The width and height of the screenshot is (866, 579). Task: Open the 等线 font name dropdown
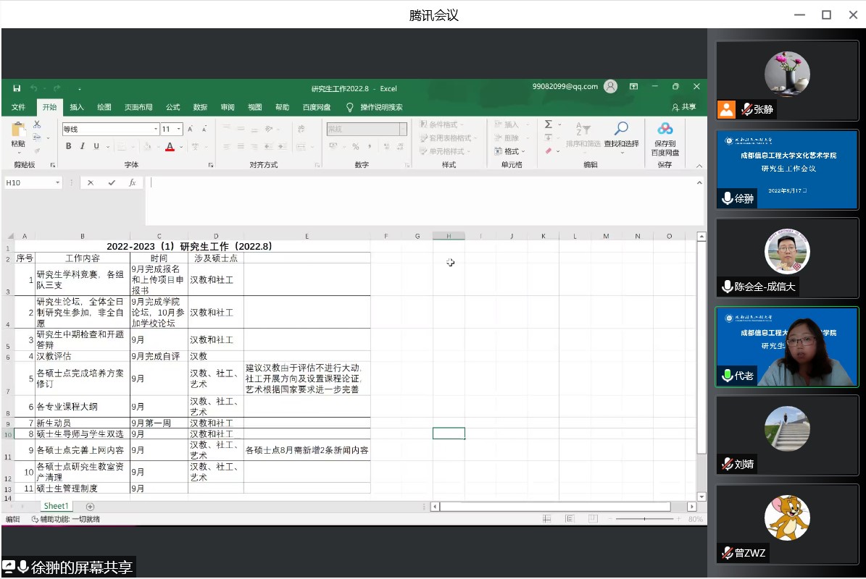point(155,130)
